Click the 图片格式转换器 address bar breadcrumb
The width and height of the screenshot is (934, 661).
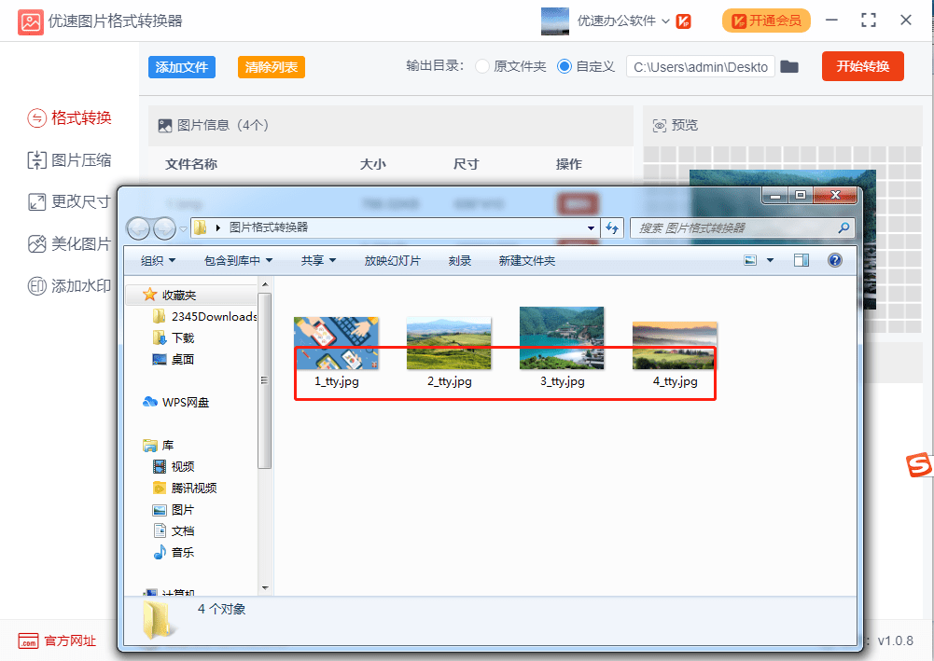point(269,227)
